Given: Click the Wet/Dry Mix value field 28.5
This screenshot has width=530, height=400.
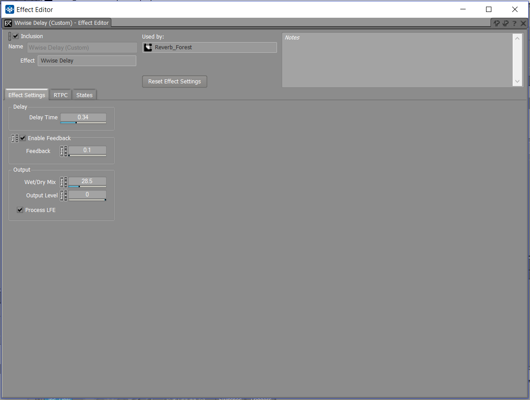Looking at the screenshot, I should (87, 181).
